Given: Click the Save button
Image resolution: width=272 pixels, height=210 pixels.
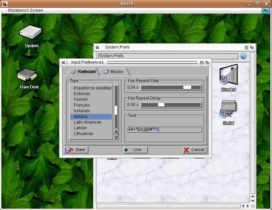Looking at the screenshot, I should pos(77,150).
